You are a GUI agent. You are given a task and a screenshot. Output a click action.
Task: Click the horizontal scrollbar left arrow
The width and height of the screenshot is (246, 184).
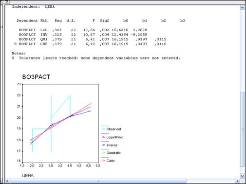coord(7,181)
